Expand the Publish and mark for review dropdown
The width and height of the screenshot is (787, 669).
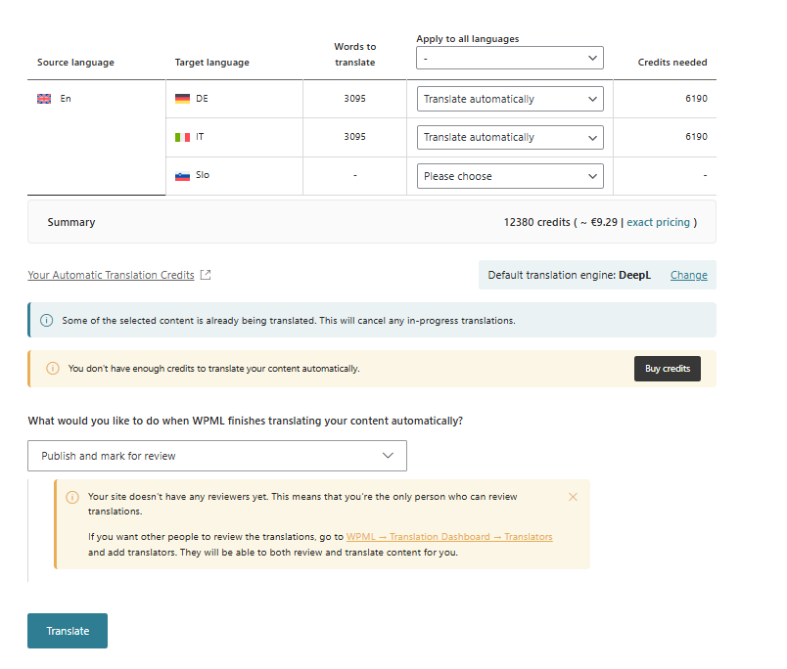[217, 456]
